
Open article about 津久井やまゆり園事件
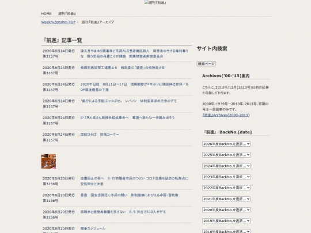coord(134,54)
